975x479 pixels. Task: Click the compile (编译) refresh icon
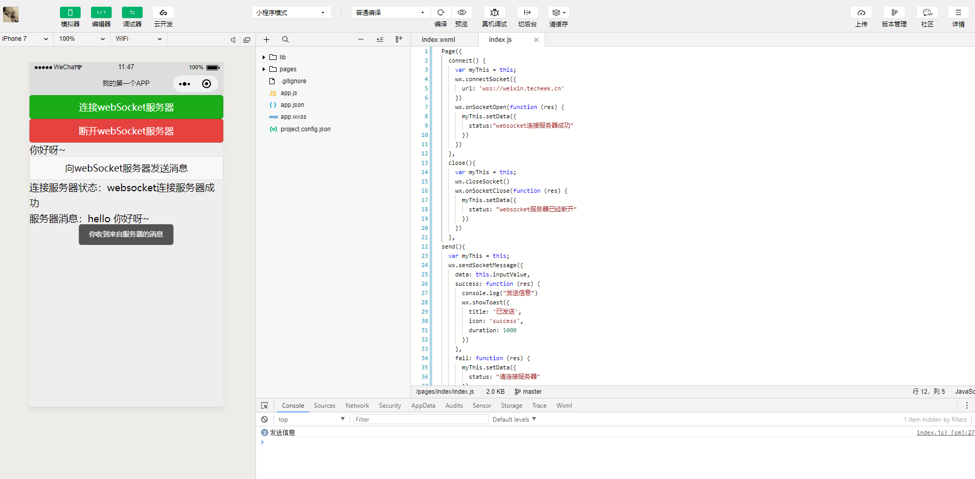click(440, 13)
